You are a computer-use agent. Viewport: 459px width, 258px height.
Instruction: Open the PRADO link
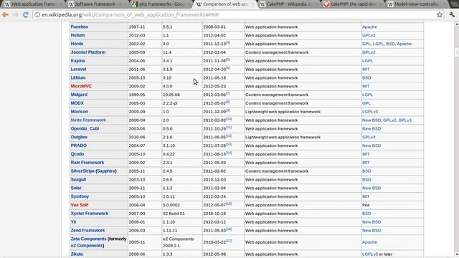[78, 145]
